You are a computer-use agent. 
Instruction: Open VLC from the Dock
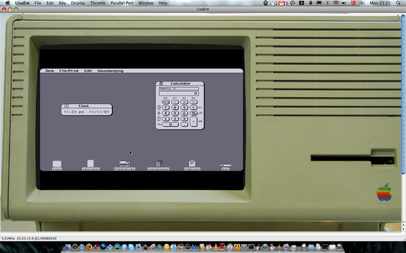[216, 246]
